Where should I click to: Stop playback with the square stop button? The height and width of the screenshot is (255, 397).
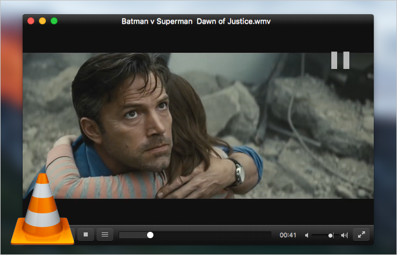(x=85, y=235)
